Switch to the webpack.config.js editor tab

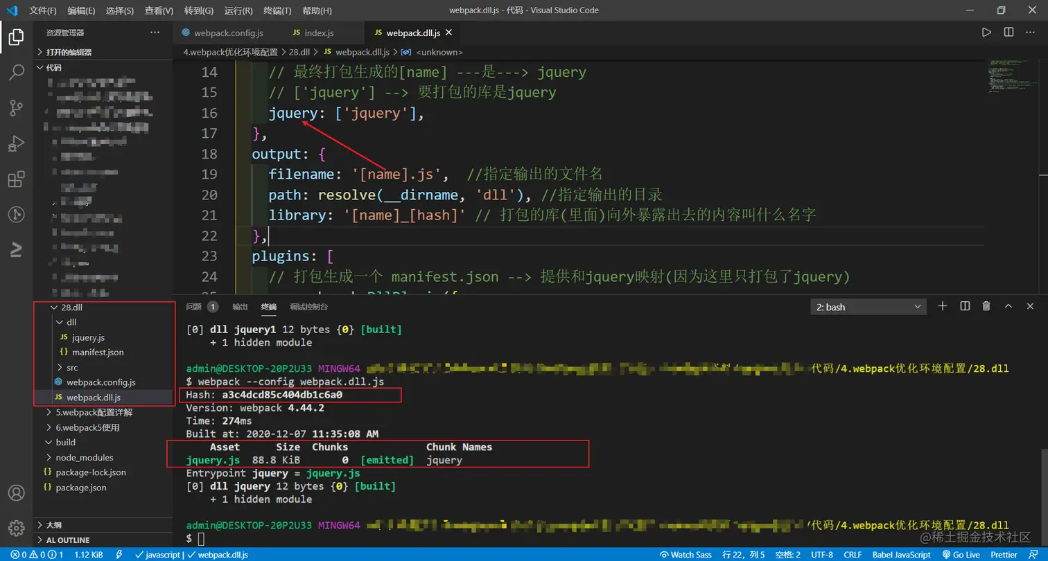click(228, 33)
